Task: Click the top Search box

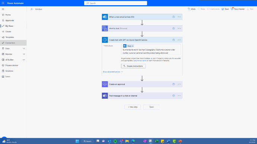Action: [x=115, y=3]
